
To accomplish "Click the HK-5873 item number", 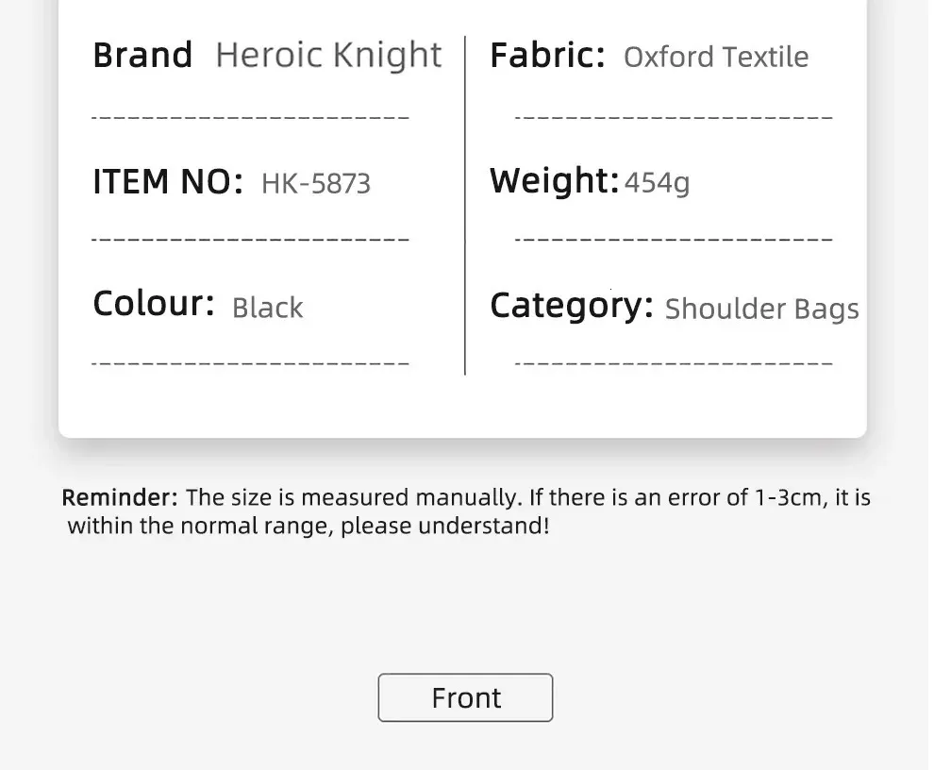I will pyautogui.click(x=316, y=183).
